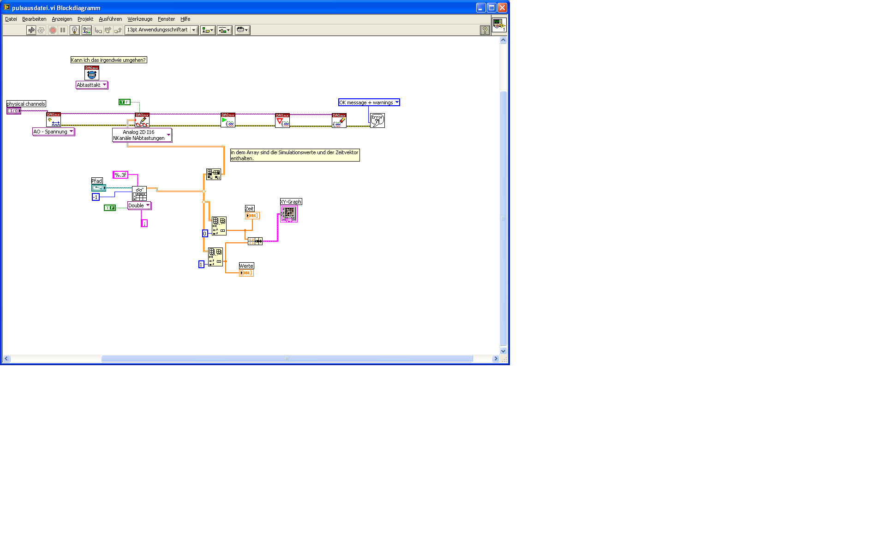
Task: Click the %.3f format string constant
Action: [120, 175]
